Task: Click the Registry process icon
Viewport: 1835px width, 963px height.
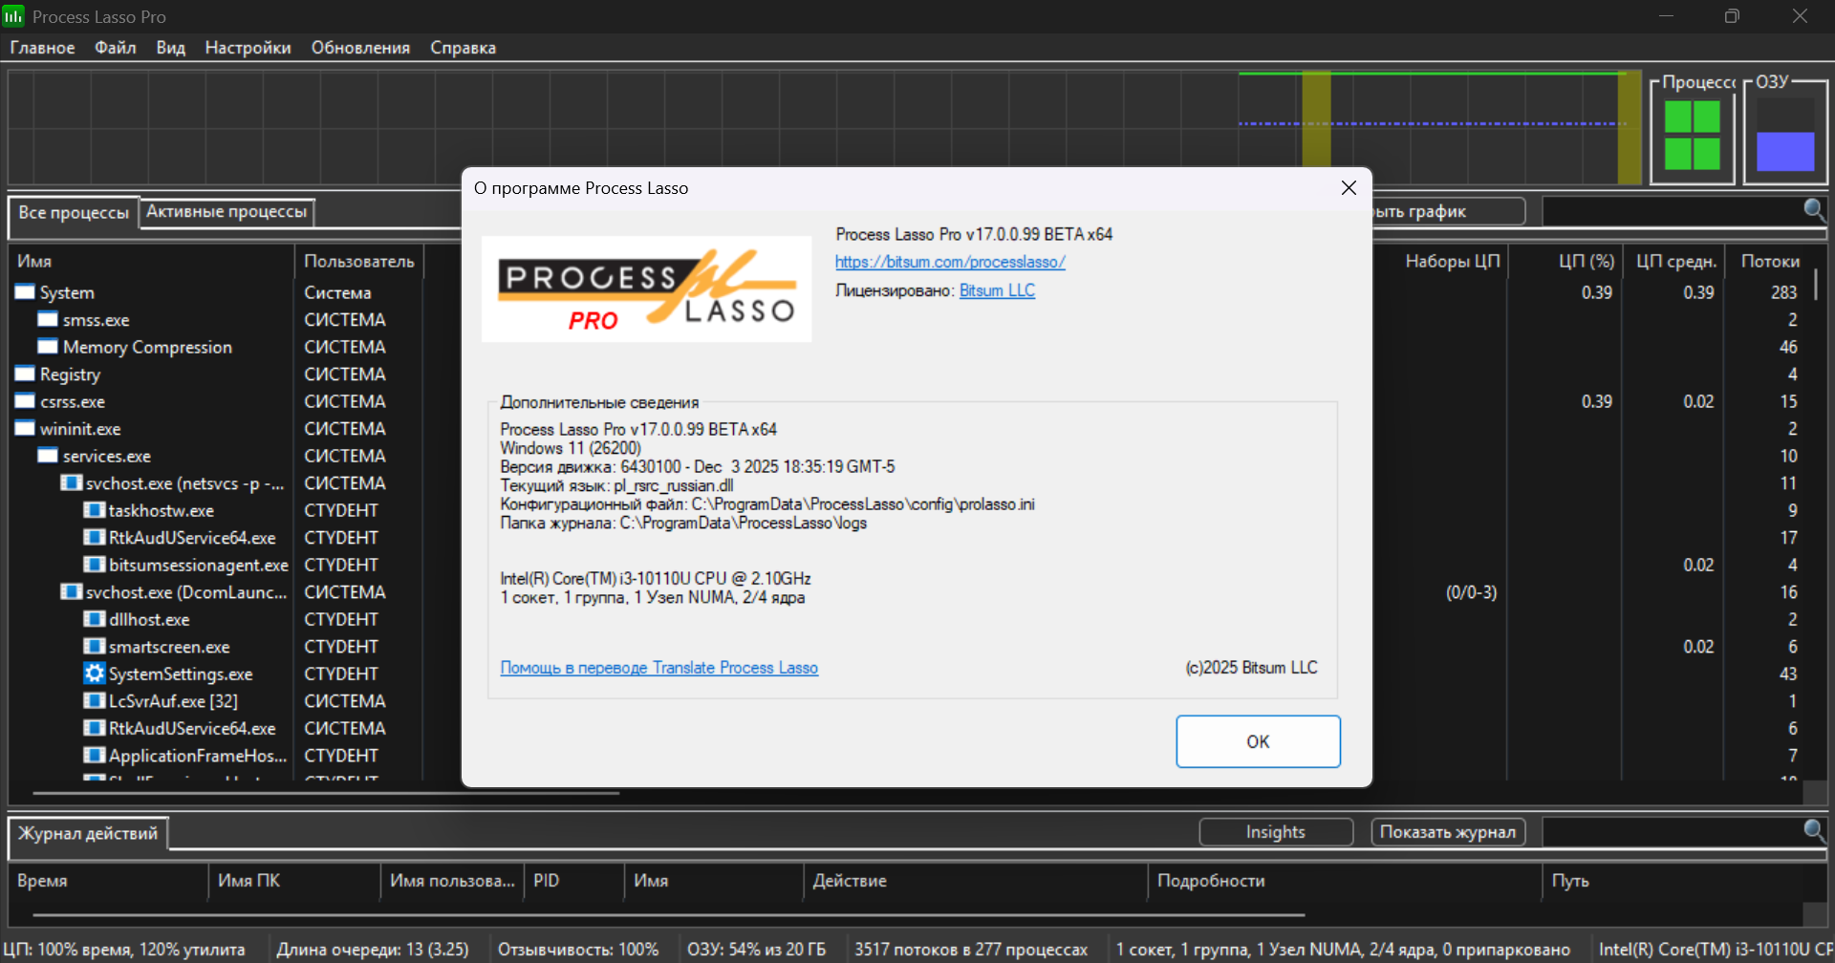Action: point(25,374)
